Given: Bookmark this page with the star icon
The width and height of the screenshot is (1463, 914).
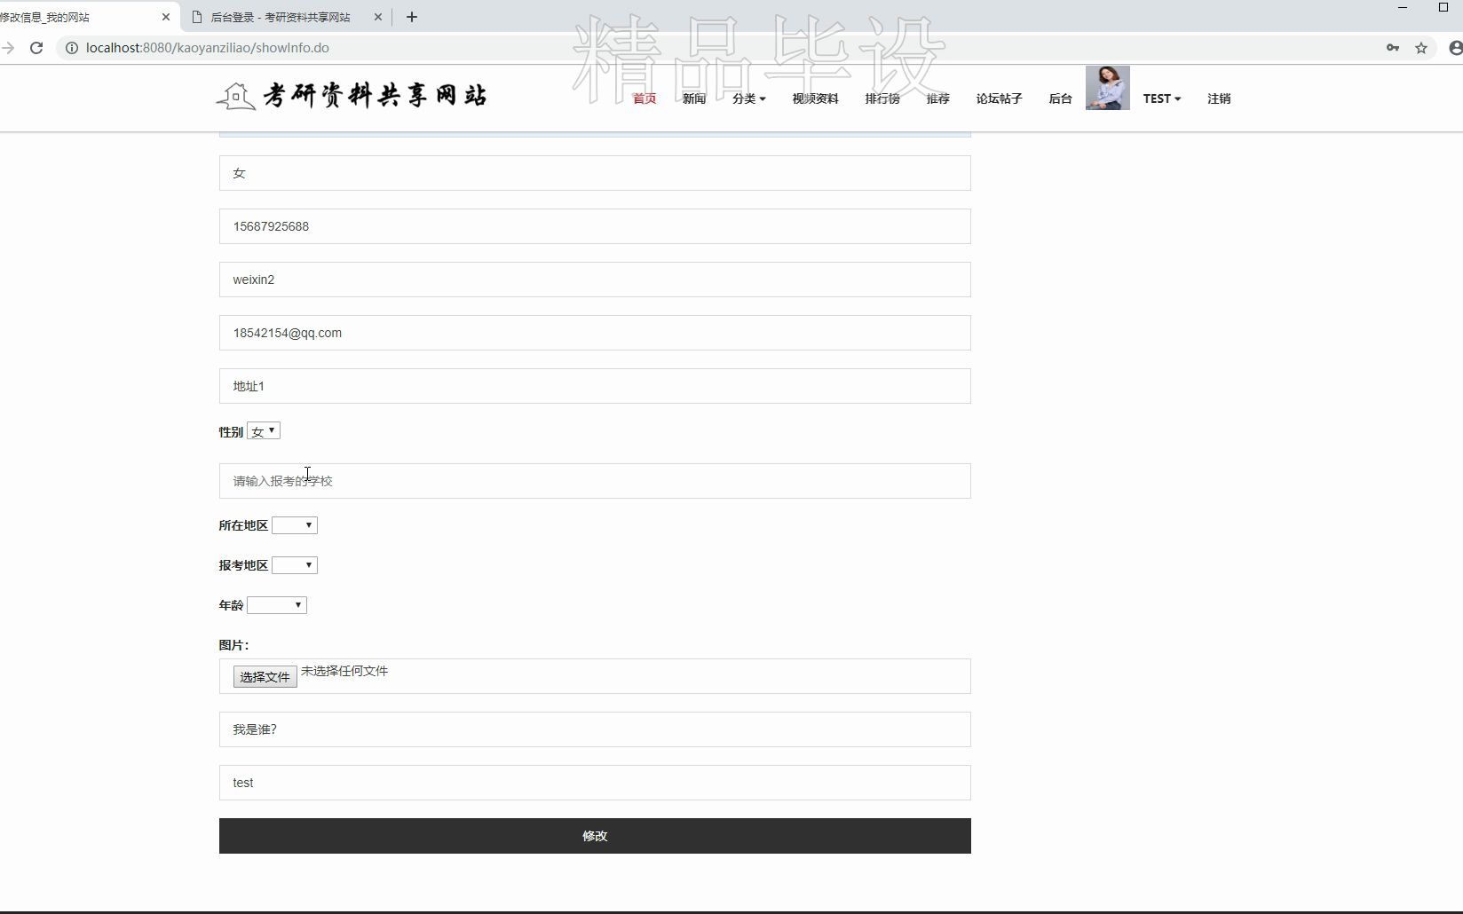Looking at the screenshot, I should (1421, 48).
